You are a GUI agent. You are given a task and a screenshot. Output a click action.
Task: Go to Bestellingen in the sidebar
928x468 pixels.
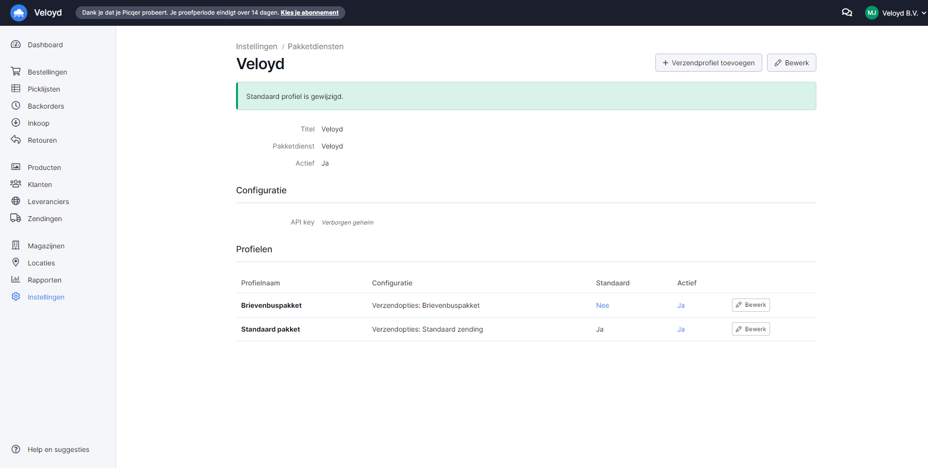[x=47, y=72]
